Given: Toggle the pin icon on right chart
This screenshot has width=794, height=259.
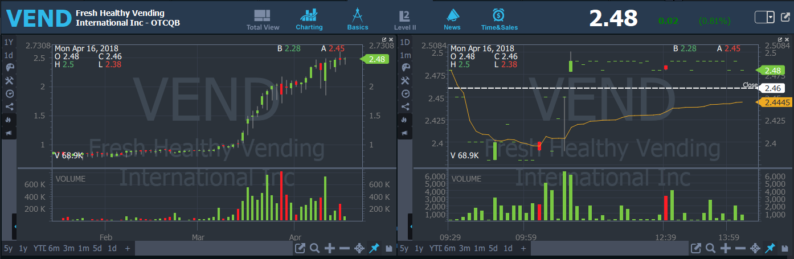Looking at the screenshot, I should (x=770, y=248).
